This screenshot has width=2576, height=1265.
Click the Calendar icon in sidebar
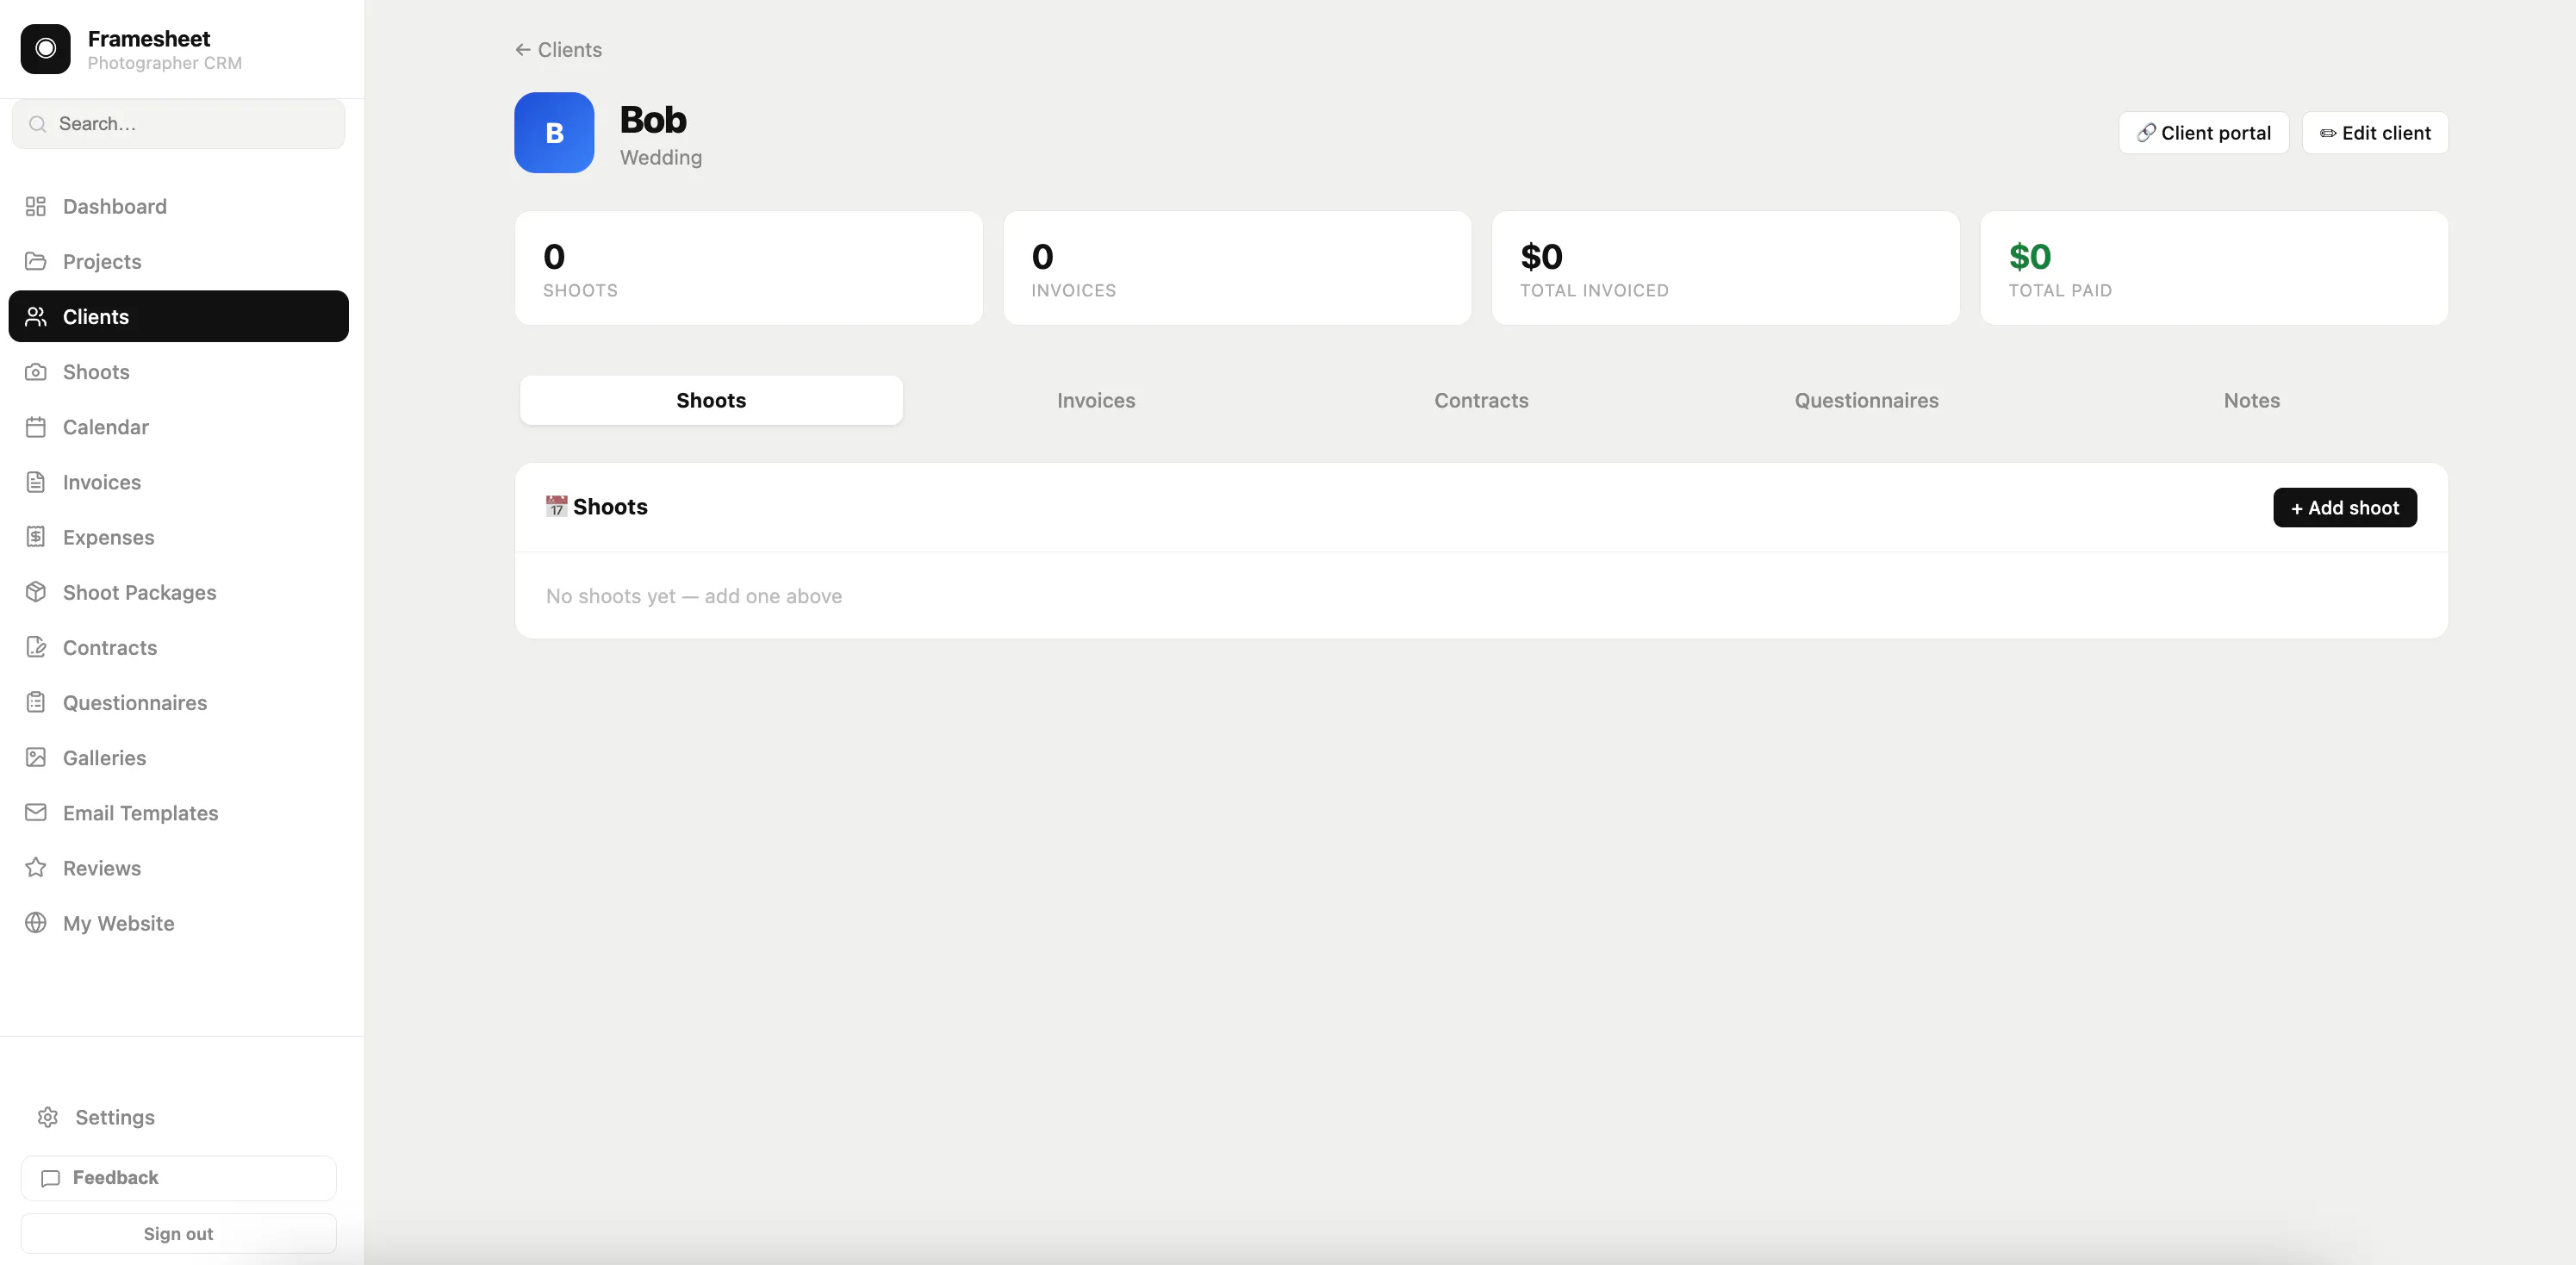pos(36,427)
